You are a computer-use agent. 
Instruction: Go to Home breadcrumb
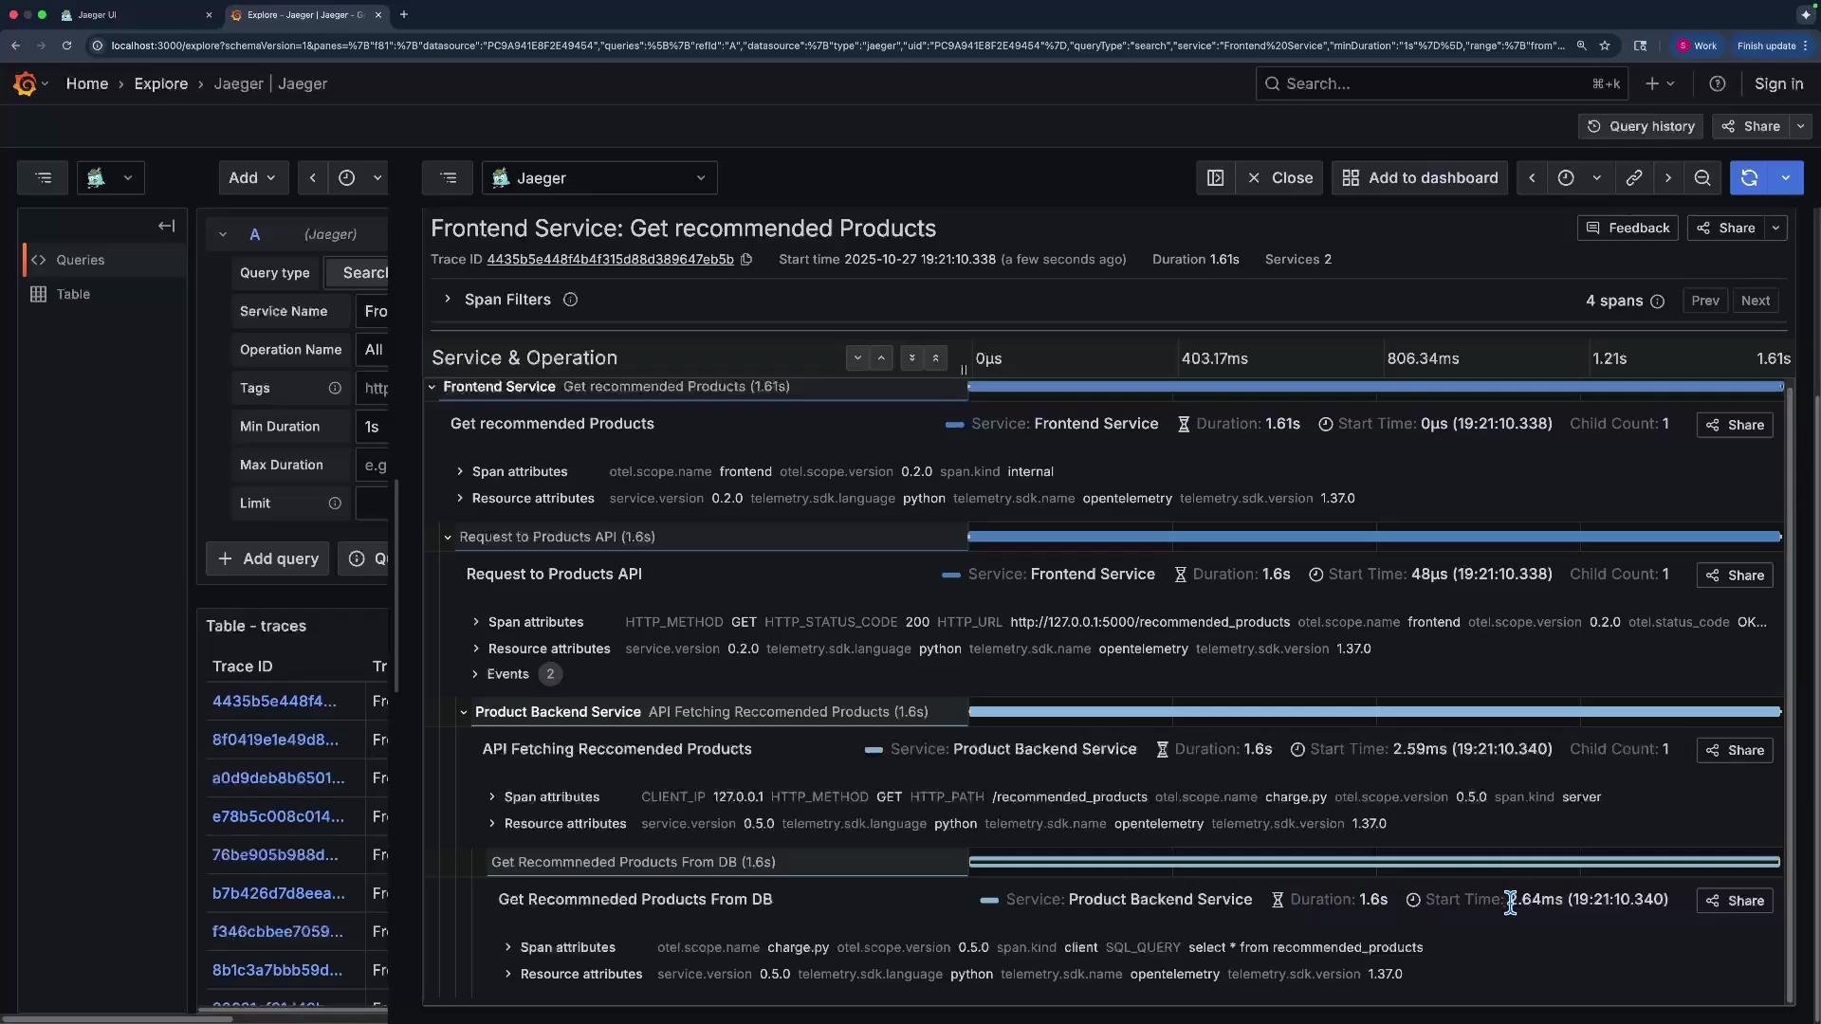[87, 84]
